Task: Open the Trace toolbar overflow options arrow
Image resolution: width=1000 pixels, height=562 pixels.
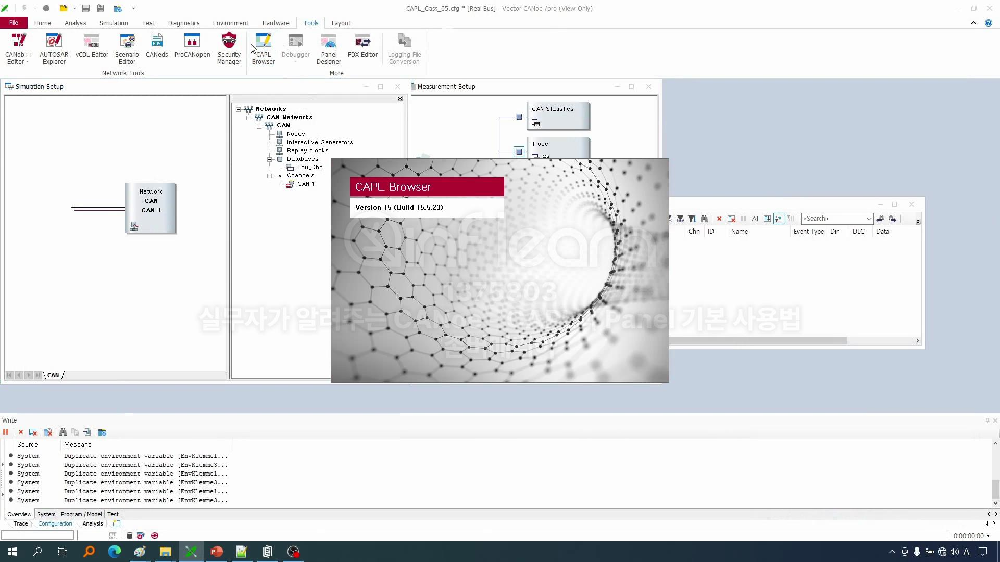Action: point(918,222)
